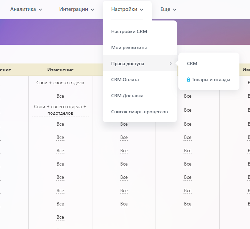Screen dimensions: 250x229
Task: Select Настройки CRM menu item
Action: [x=129, y=31]
